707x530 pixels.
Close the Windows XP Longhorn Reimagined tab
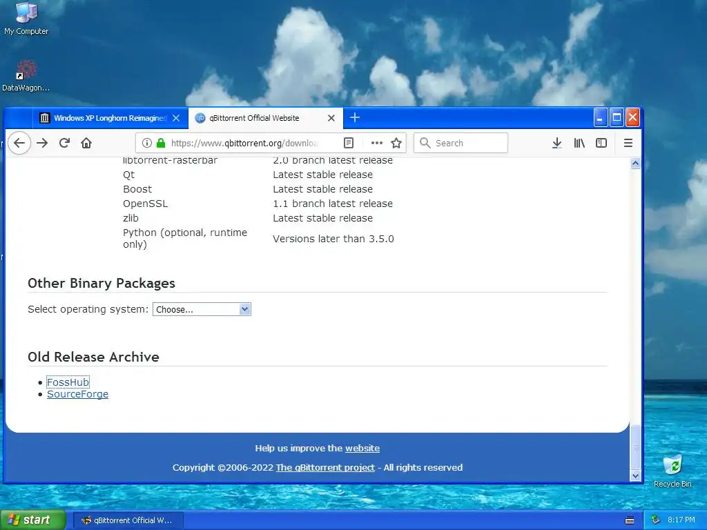click(x=176, y=118)
